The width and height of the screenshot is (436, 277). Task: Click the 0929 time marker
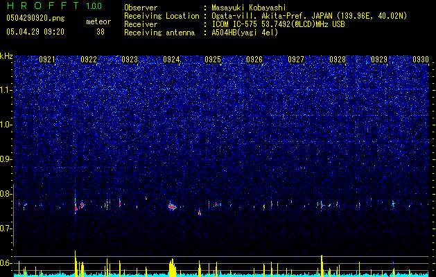tap(379, 60)
